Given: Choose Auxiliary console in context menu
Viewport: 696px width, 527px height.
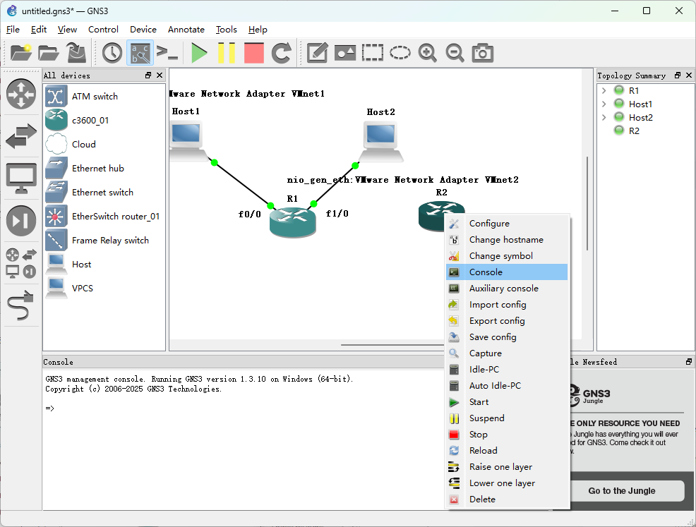Looking at the screenshot, I should click(507, 289).
